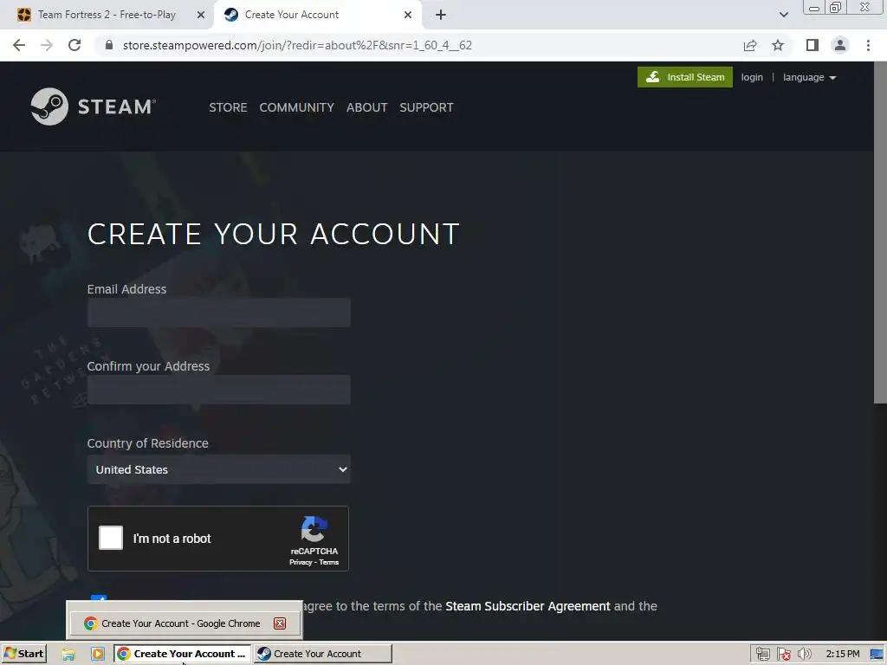The width and height of the screenshot is (887, 665).
Task: Click the action center flag tray icon
Action: 783,654
